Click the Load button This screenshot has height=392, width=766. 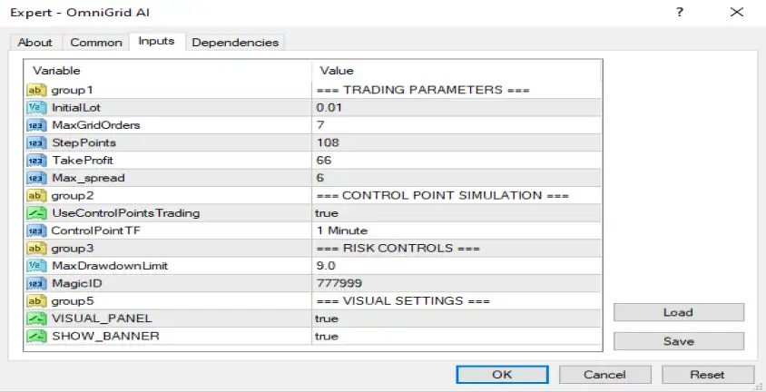click(x=678, y=312)
